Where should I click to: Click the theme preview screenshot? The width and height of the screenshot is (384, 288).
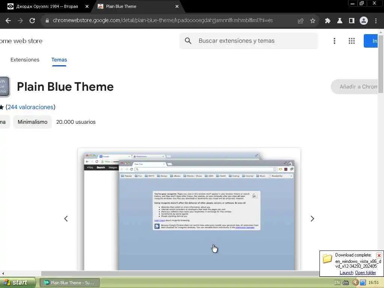click(x=189, y=209)
